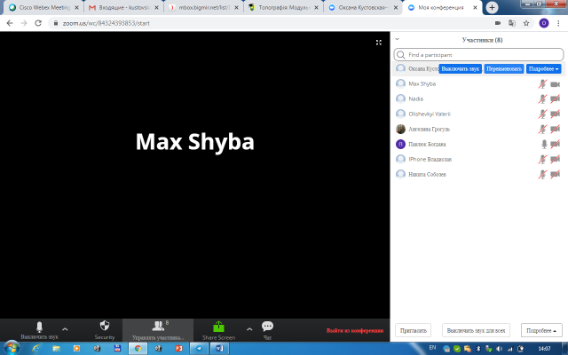Open blue Подробнее dropdown on Оксана's row

(x=543, y=69)
